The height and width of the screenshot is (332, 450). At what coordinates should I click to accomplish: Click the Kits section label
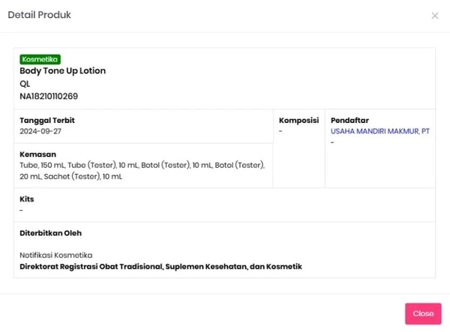tap(26, 199)
